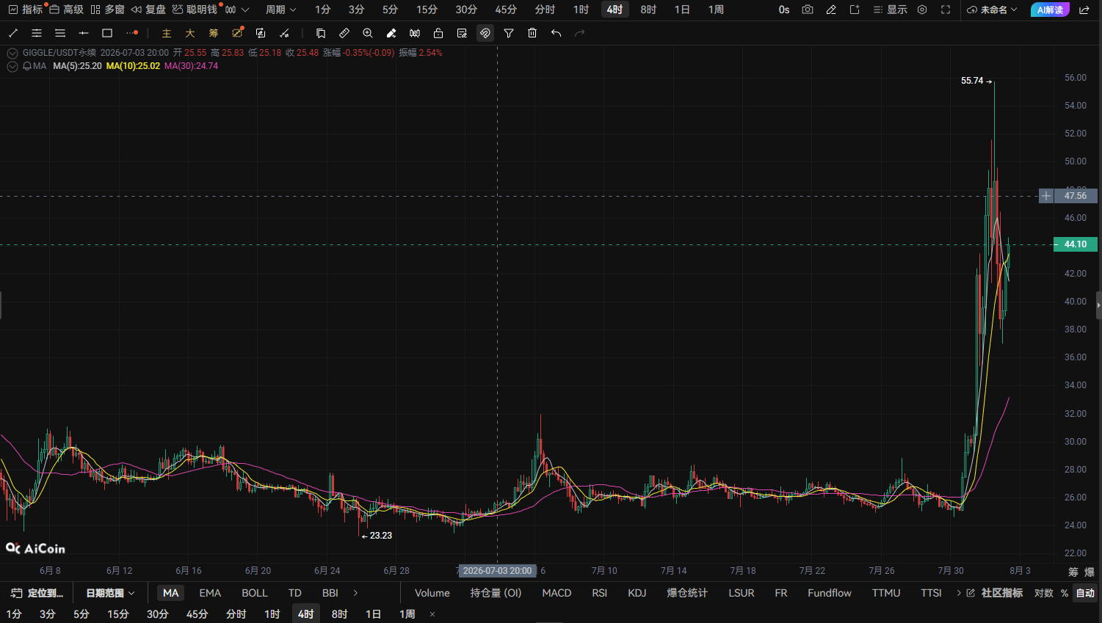Toggle the 对数 log scale

pyautogui.click(x=1044, y=593)
